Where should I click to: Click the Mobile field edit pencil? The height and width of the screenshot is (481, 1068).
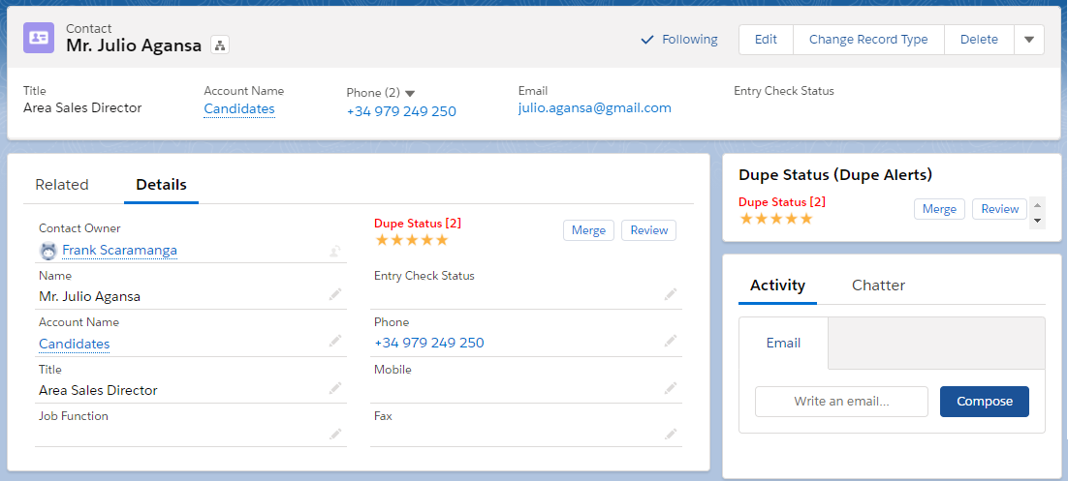point(671,388)
